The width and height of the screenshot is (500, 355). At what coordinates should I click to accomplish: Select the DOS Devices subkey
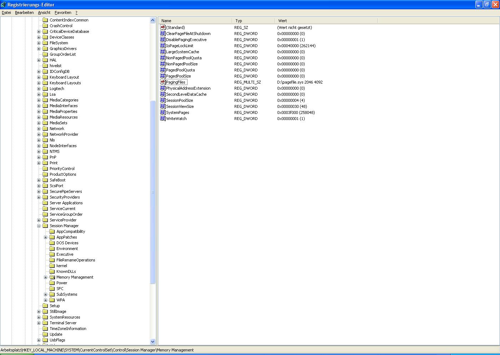click(67, 243)
